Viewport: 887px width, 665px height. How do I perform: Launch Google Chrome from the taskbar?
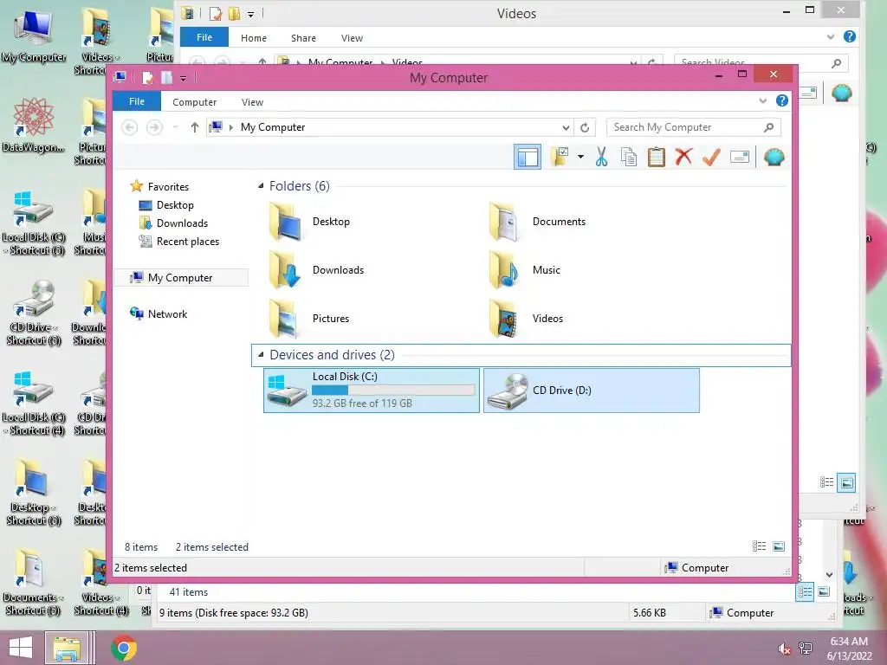124,648
